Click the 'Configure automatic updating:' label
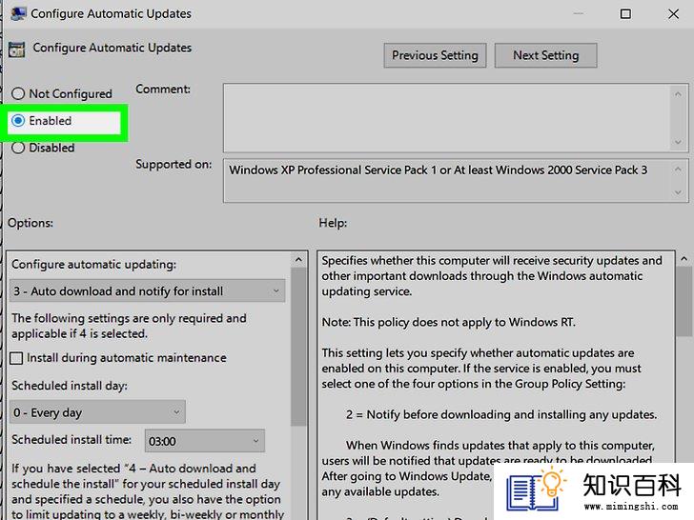Viewport: 694px width, 520px height. click(93, 265)
